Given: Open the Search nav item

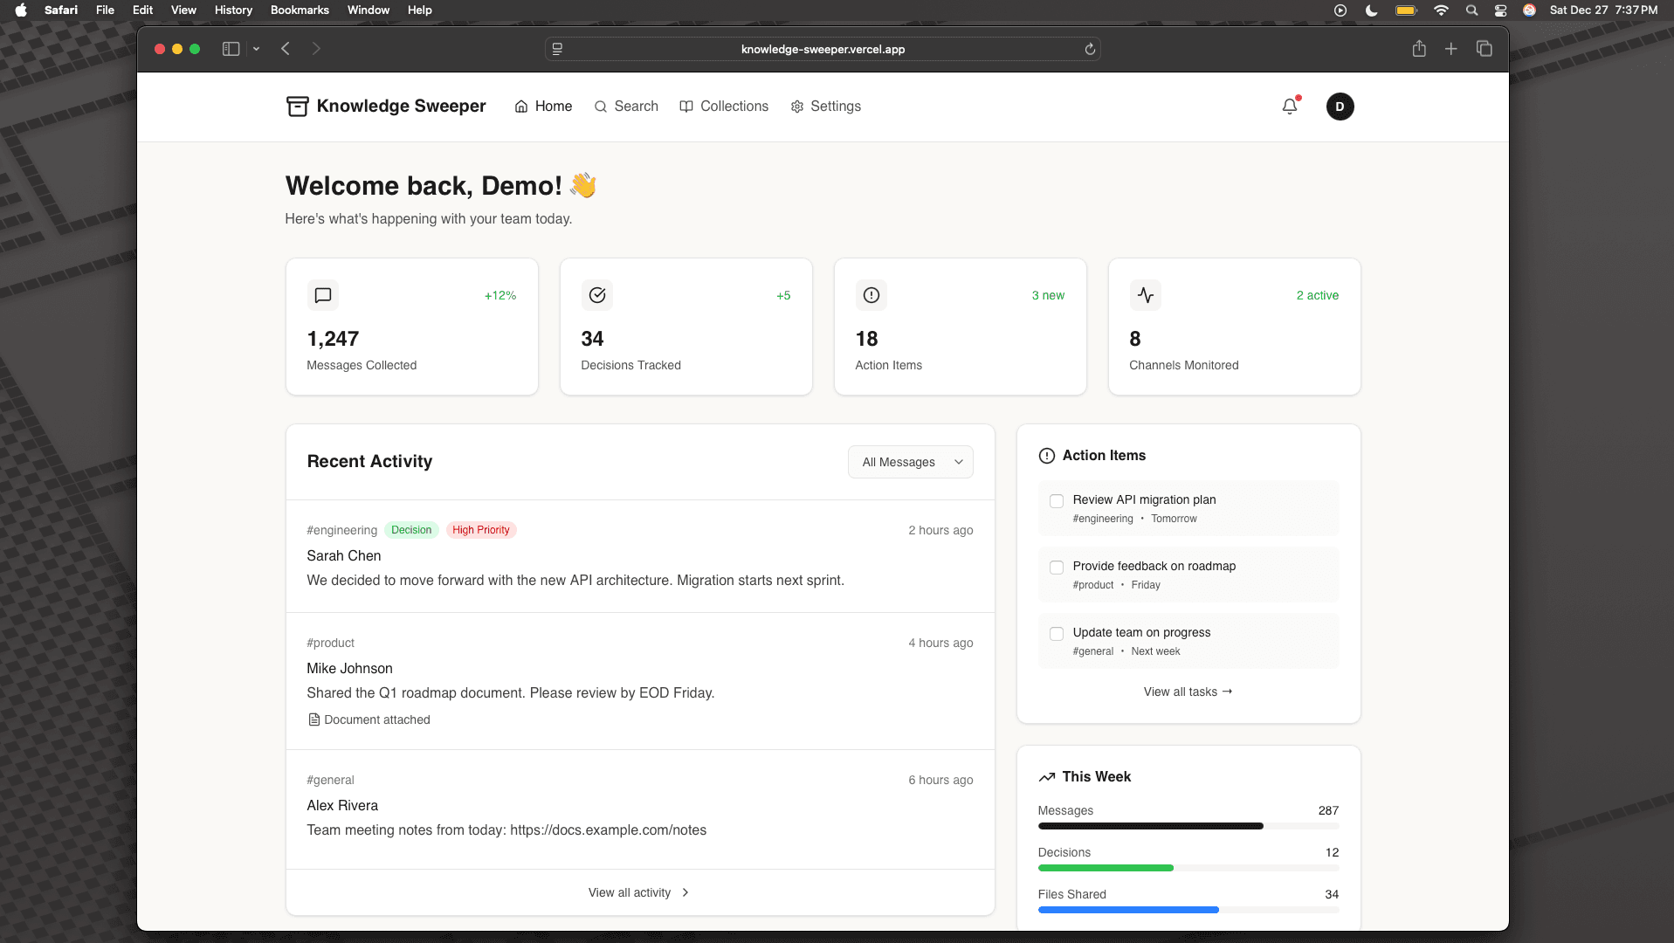Looking at the screenshot, I should (x=626, y=107).
